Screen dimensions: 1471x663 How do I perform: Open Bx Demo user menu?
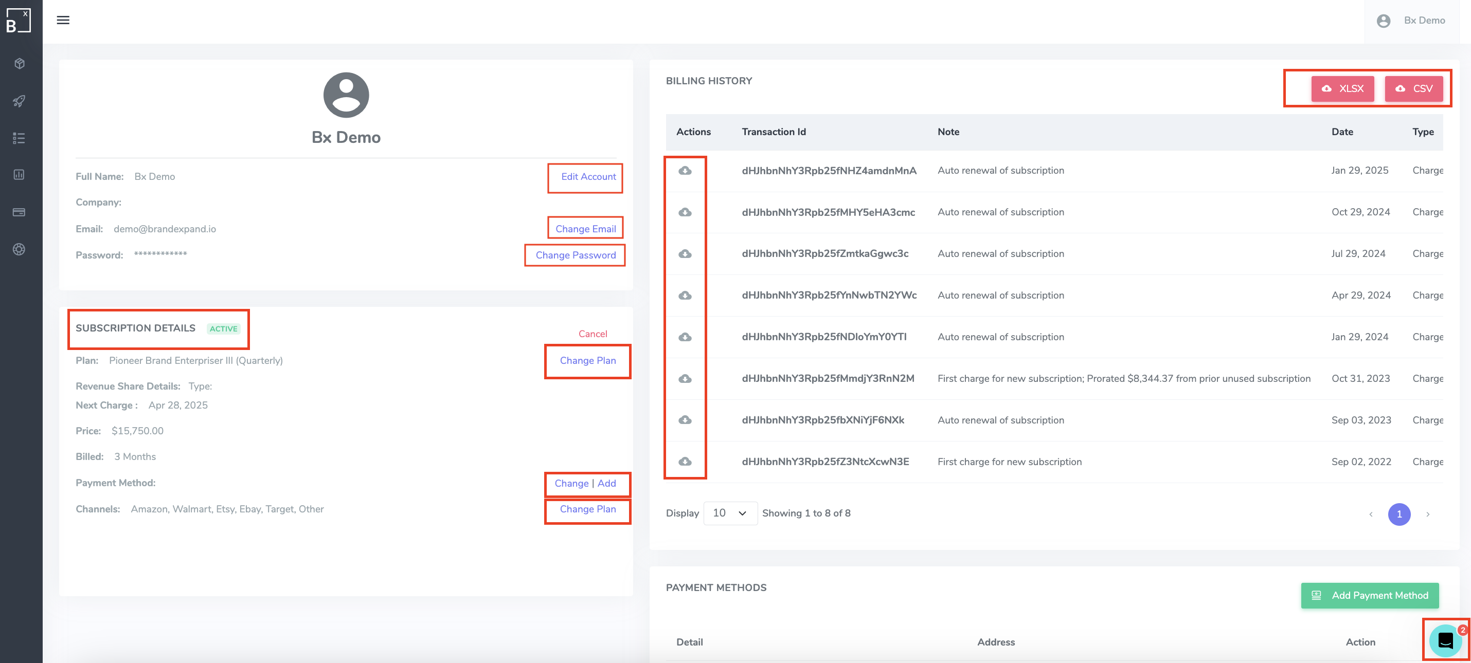click(1412, 21)
